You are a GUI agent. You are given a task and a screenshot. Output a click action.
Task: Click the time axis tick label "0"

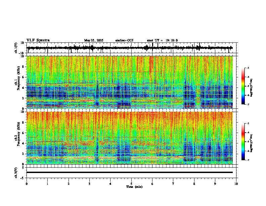(27, 184)
